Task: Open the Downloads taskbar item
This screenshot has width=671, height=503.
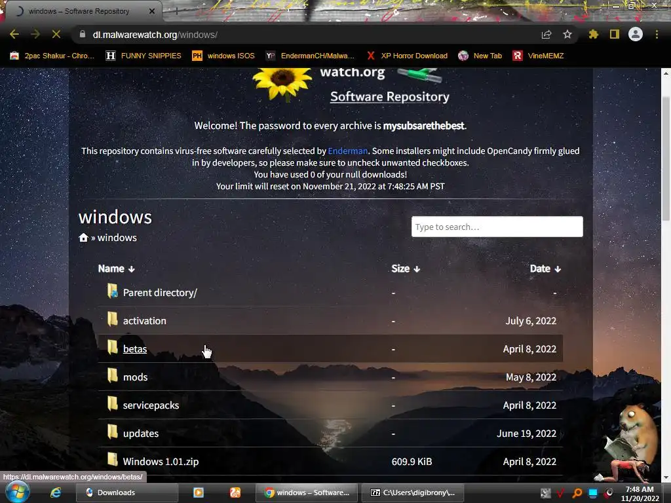Action: click(127, 493)
